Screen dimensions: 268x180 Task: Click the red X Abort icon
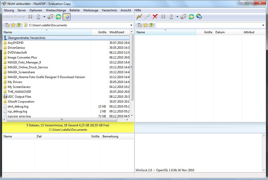pos(155,17)
